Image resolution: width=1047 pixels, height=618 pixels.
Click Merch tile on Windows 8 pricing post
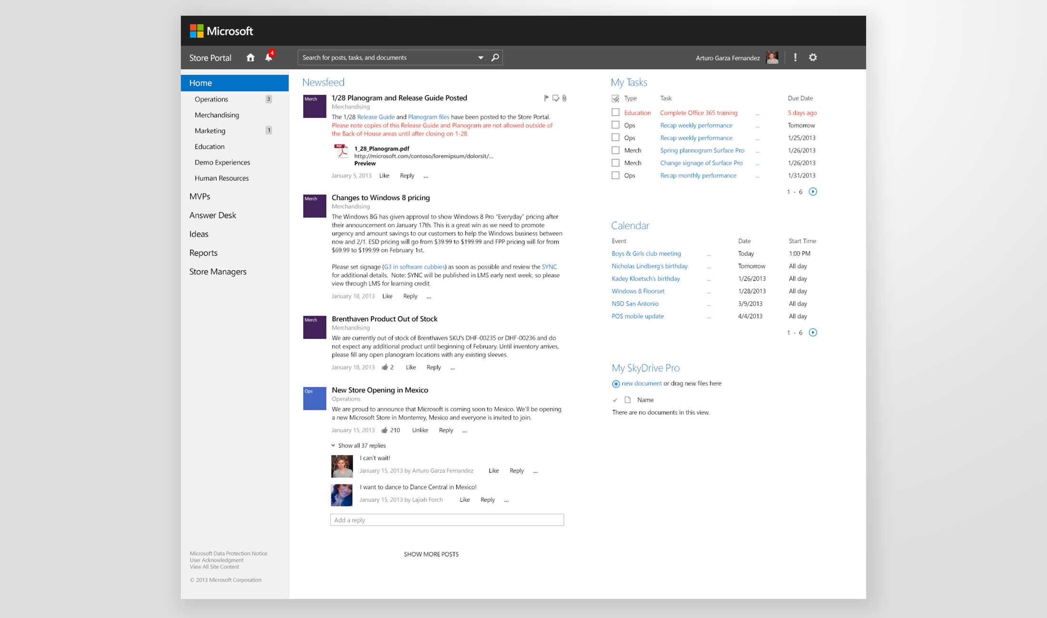315,206
